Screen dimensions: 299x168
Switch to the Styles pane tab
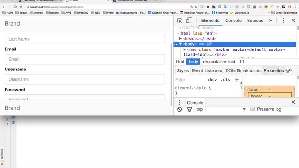[183, 70]
